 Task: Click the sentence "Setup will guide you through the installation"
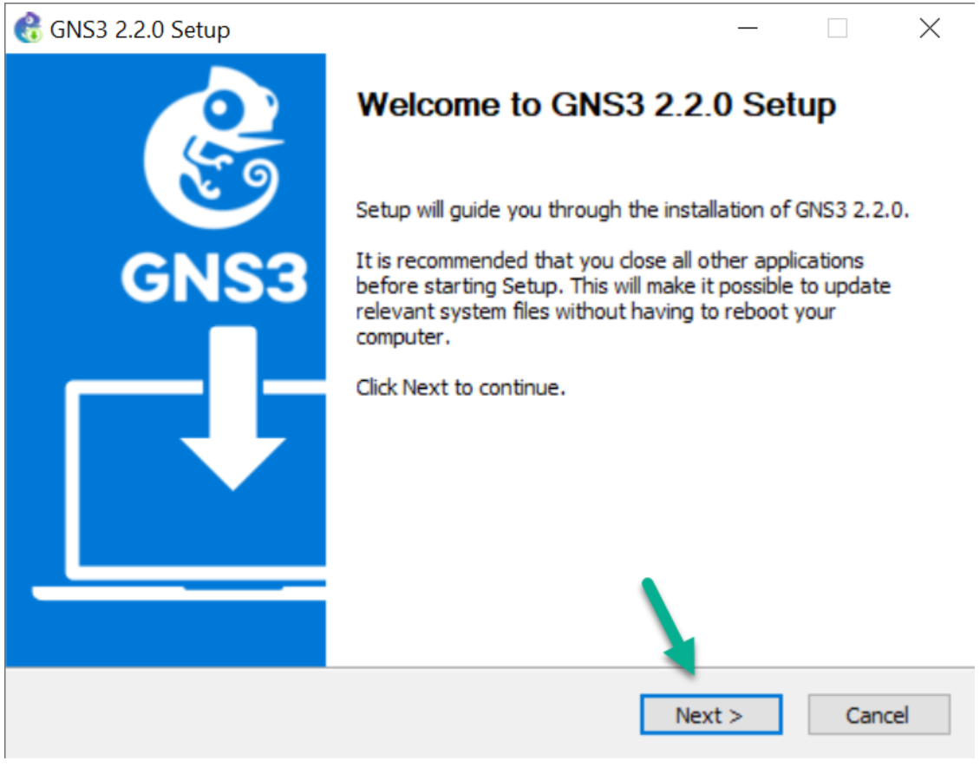coord(632,210)
